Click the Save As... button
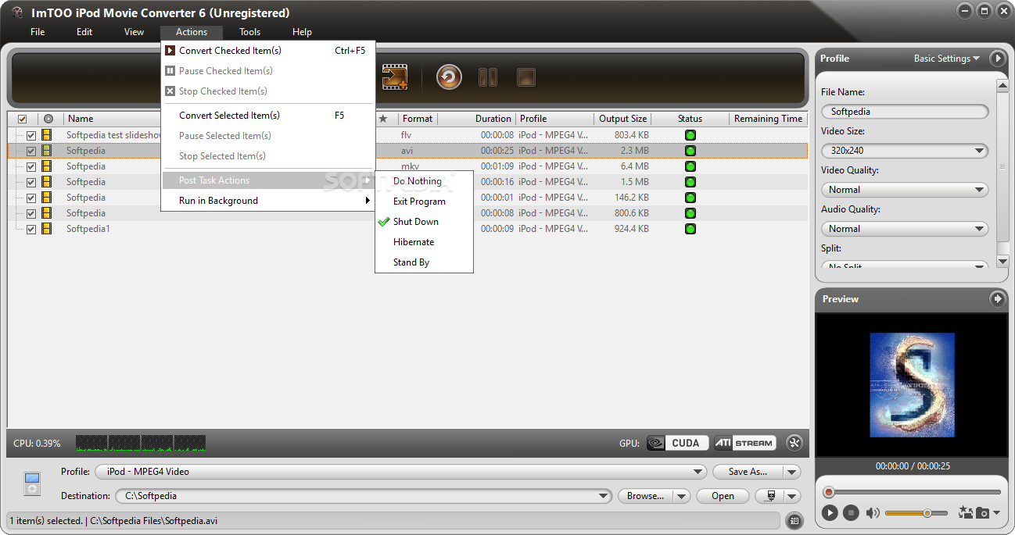Viewport: 1015px width, 535px height. coord(748,472)
